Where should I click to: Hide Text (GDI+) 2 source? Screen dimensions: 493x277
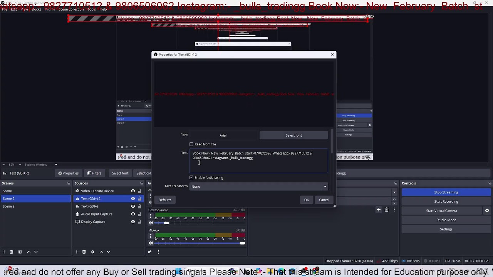[x=133, y=199]
